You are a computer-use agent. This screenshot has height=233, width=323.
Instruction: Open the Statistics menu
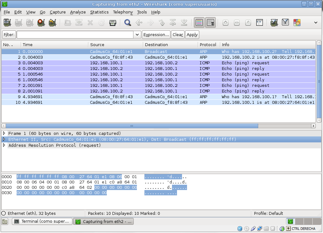99,12
